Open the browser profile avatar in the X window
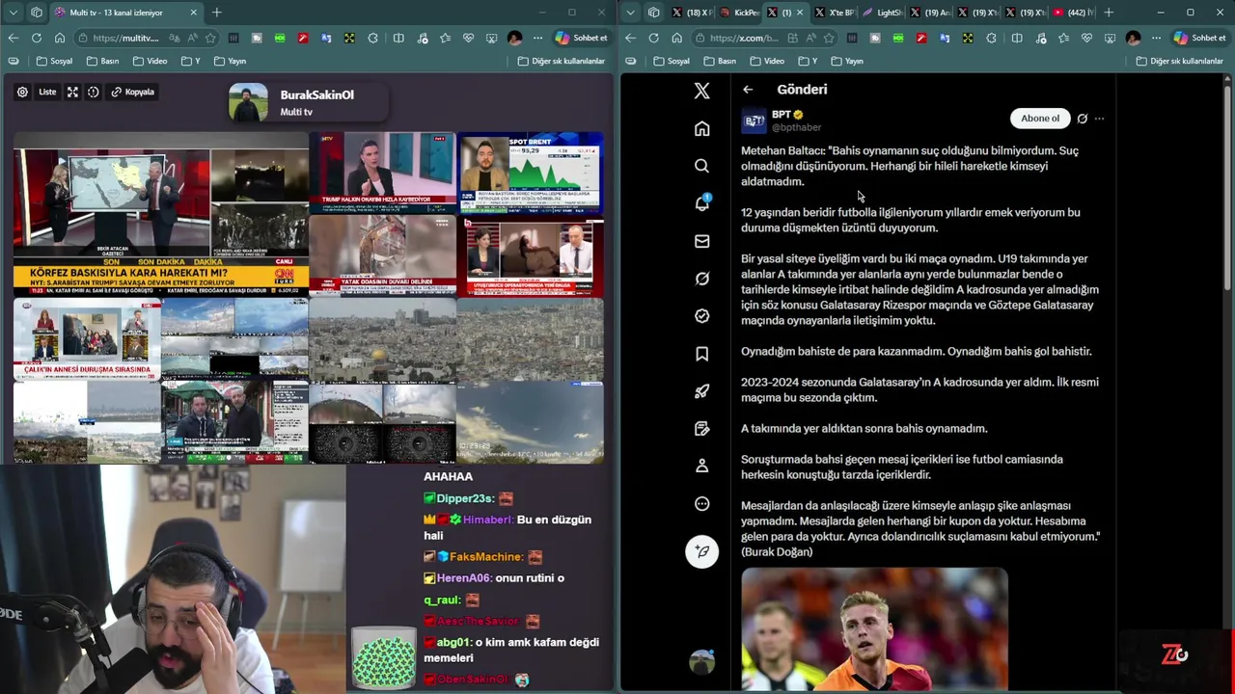Screen dimensions: 1235x694 1133,38
